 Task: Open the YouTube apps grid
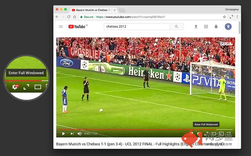[x=206, y=27]
